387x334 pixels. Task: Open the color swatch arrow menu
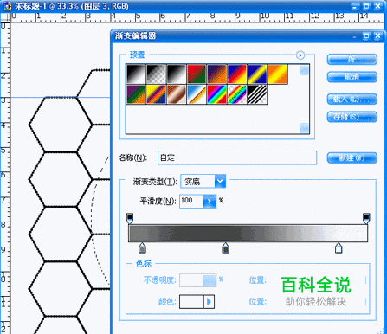(x=209, y=302)
